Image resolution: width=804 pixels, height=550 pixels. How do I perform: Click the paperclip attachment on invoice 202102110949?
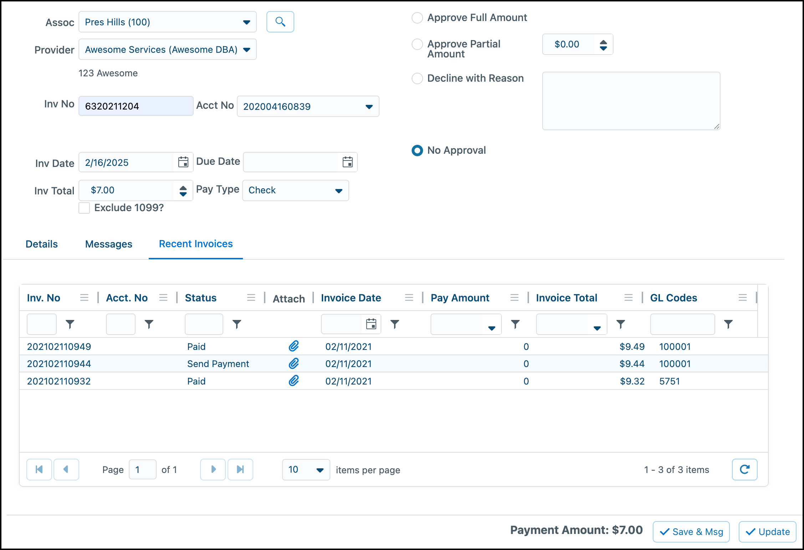(x=294, y=346)
